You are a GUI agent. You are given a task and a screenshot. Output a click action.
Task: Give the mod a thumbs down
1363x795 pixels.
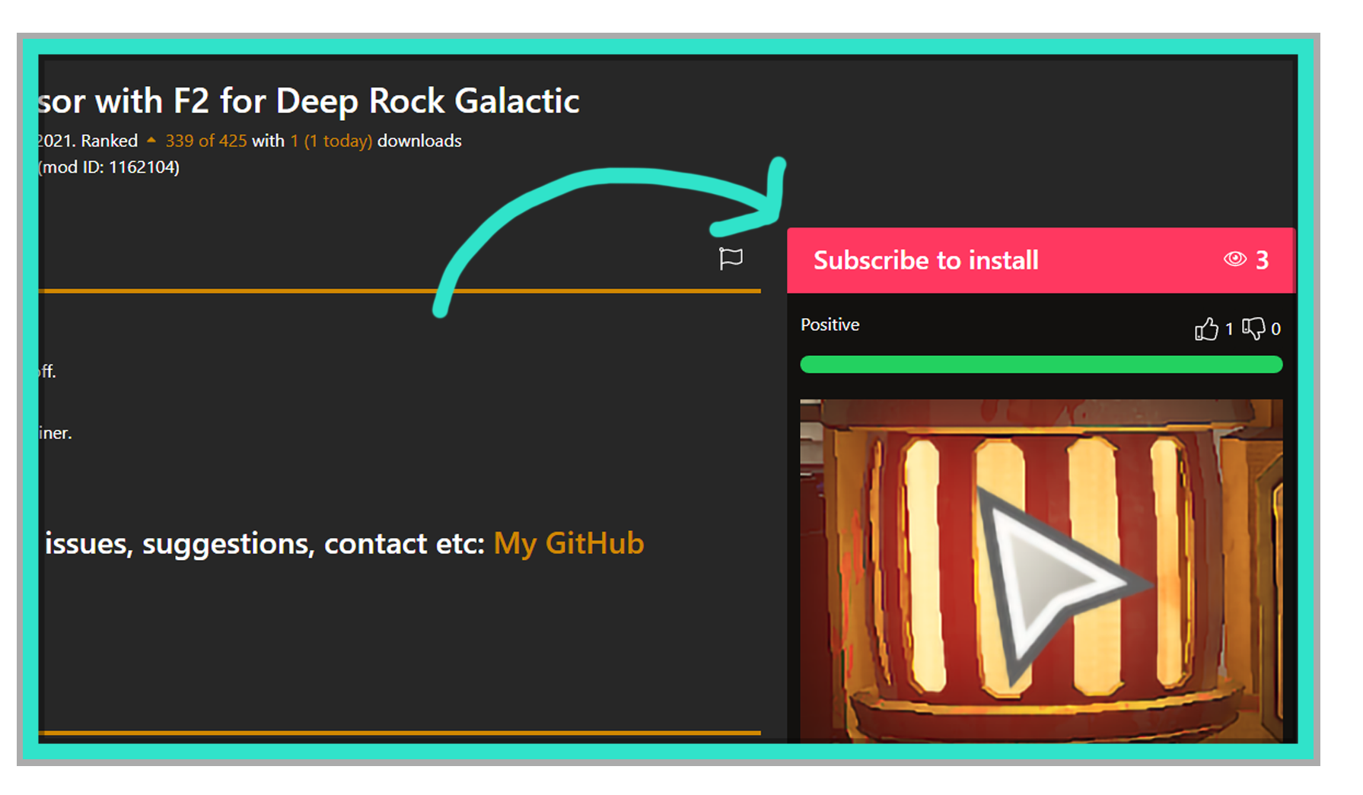(1253, 329)
